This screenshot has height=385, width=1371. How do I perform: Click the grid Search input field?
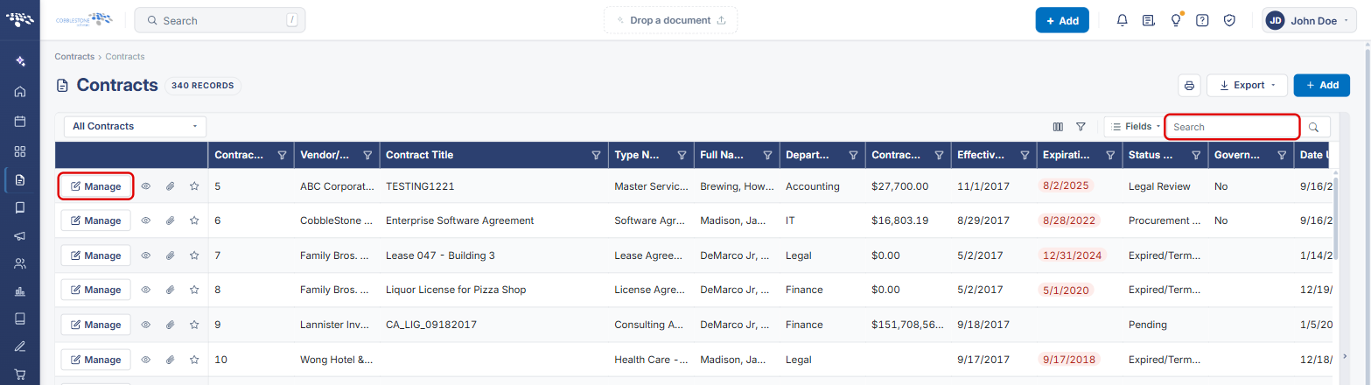(x=1232, y=127)
